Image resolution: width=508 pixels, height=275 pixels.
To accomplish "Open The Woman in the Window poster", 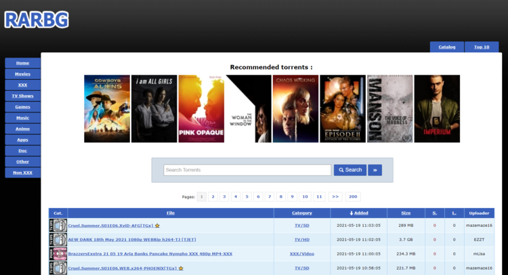I will (x=248, y=108).
